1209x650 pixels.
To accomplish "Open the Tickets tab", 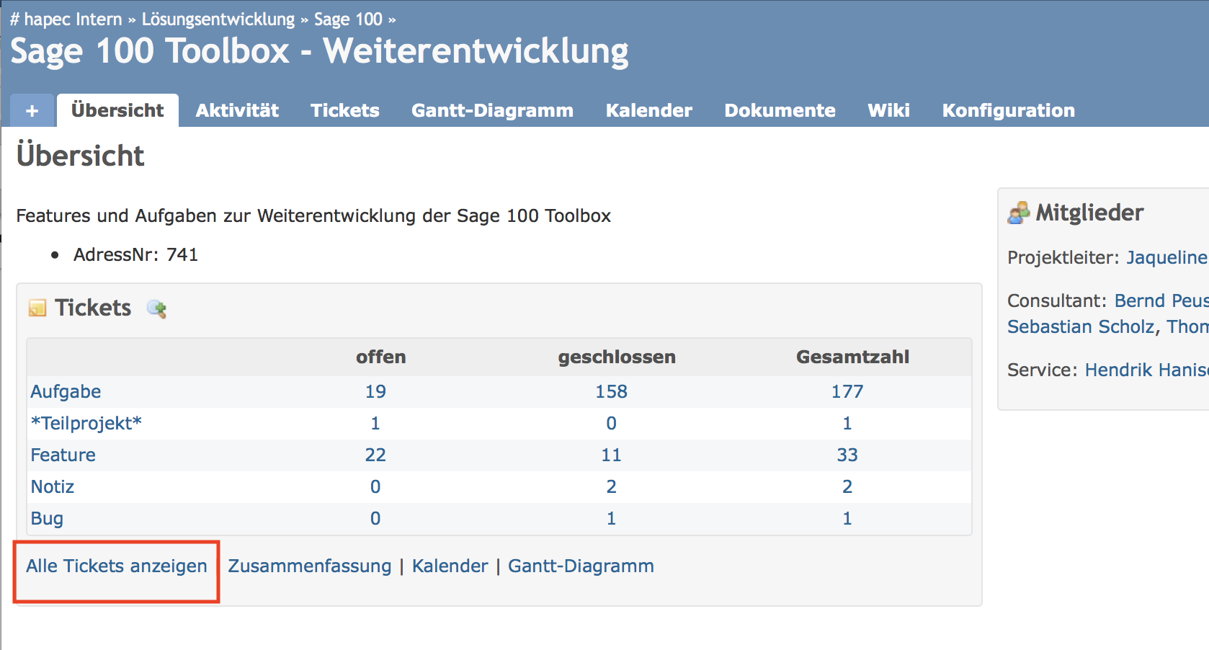I will pos(344,111).
